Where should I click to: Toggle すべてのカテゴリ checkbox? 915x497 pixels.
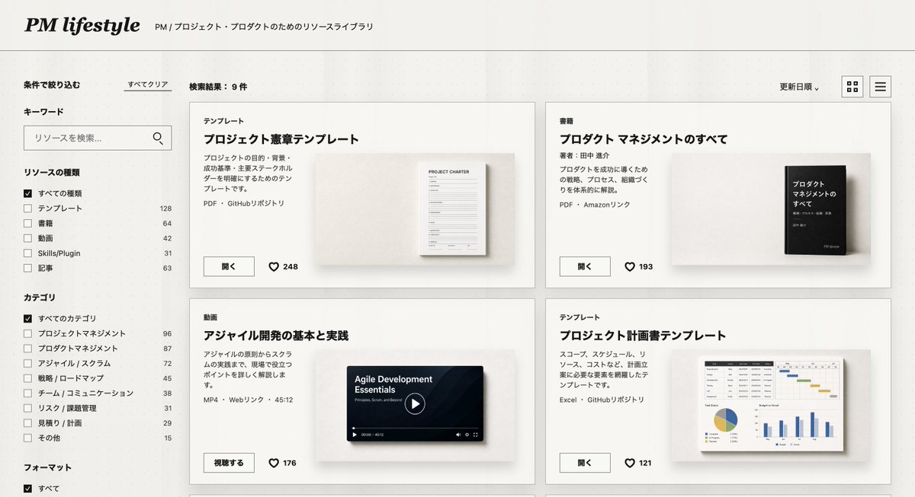[x=28, y=318]
